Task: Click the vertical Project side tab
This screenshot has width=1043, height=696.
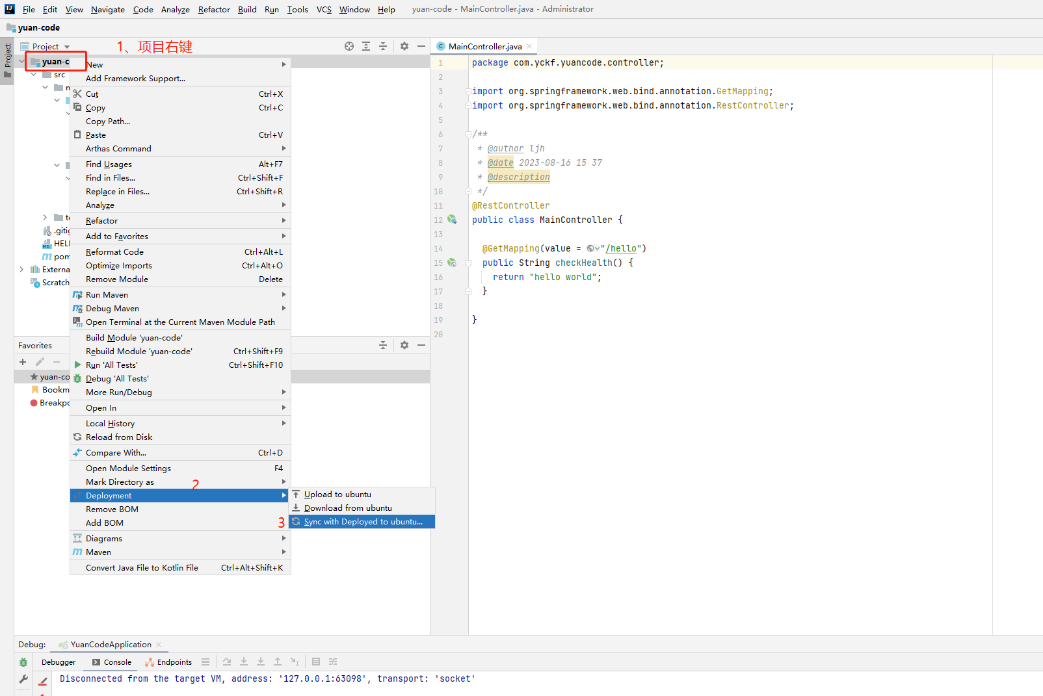Action: pyautogui.click(x=7, y=60)
